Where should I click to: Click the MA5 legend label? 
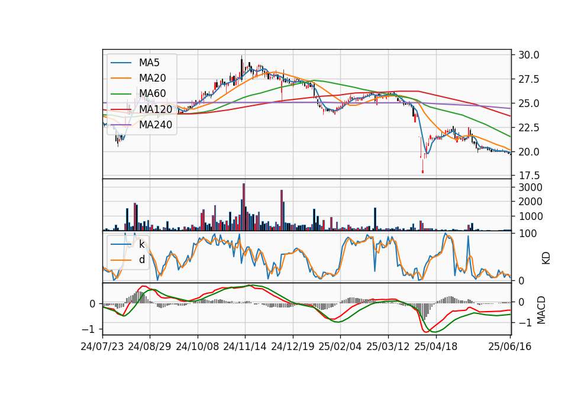tap(149, 63)
